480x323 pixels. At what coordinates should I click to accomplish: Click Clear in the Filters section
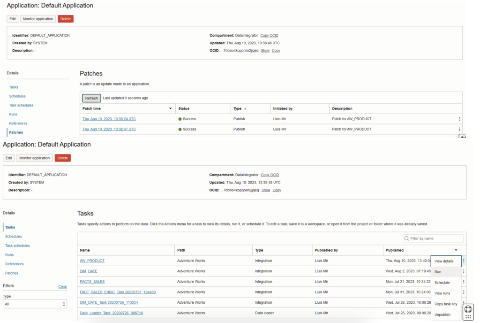(63, 286)
